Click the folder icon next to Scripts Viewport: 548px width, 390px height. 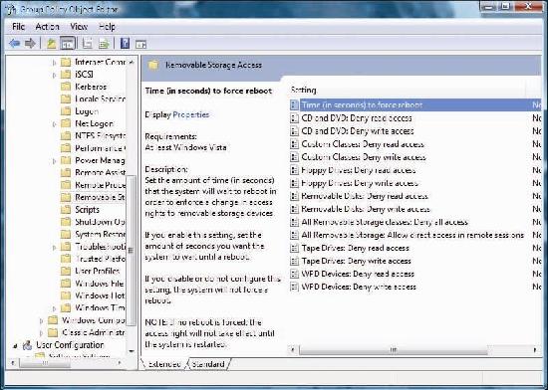pyautogui.click(x=66, y=210)
